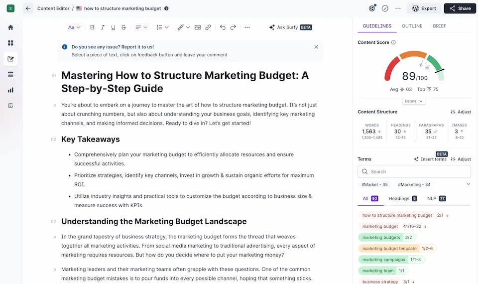The image size is (478, 284).
Task: Expand the Content Score Details dropdown
Action: 414,101
